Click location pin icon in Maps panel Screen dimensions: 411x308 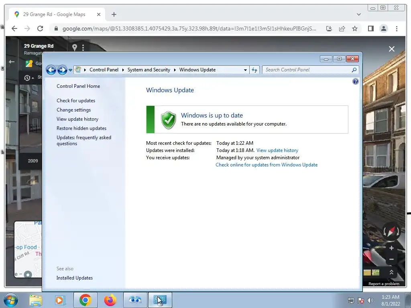click(75, 47)
